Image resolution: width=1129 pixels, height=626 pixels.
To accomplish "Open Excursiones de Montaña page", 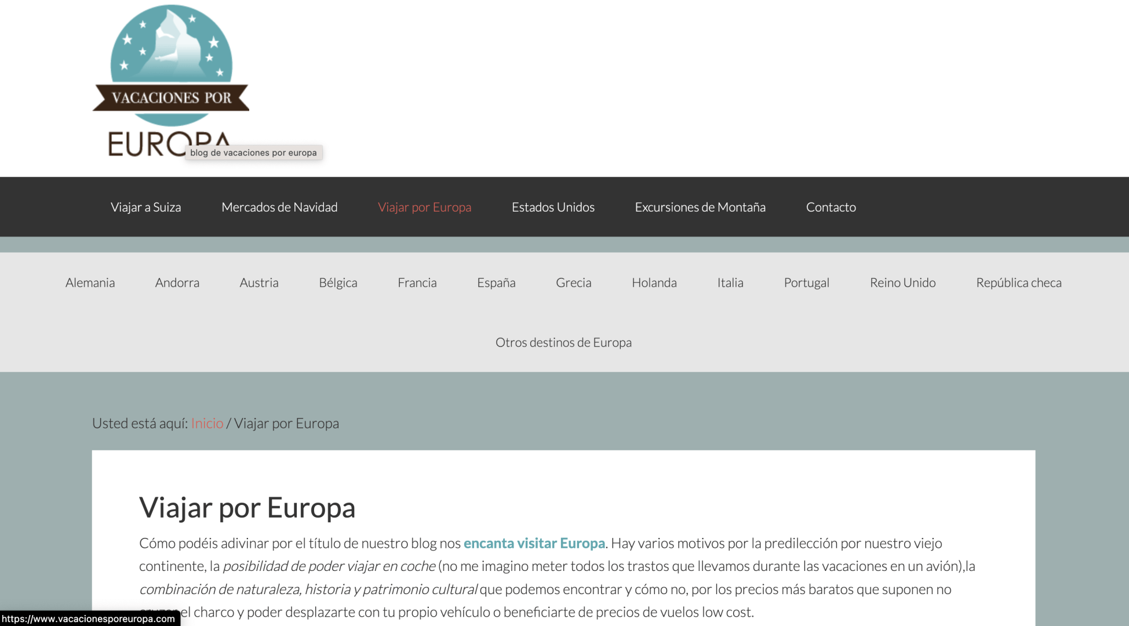I will tap(700, 207).
